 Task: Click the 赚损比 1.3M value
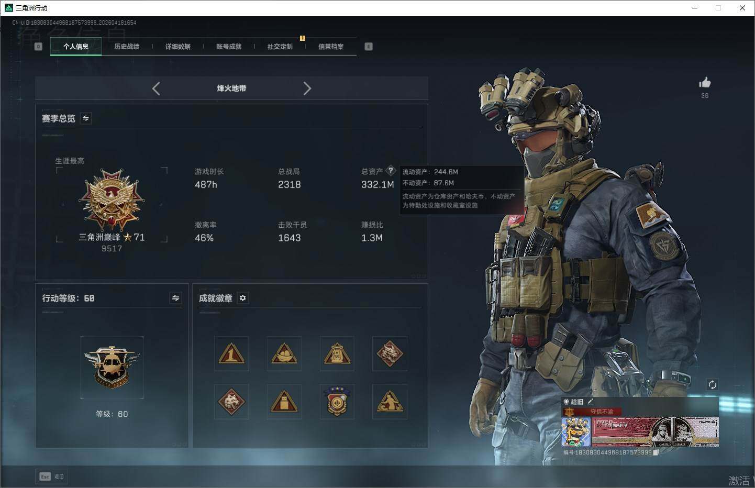coord(372,238)
